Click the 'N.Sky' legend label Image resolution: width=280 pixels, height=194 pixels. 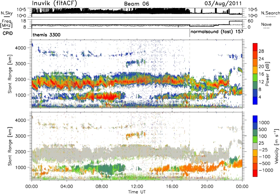pos(7,13)
